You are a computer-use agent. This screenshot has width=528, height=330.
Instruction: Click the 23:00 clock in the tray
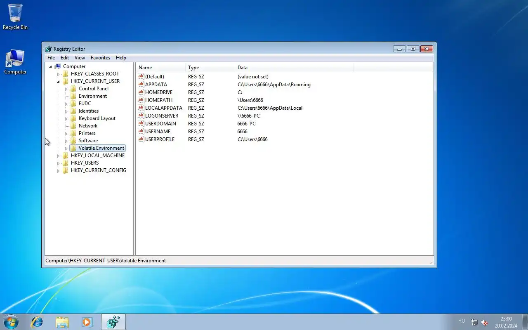(x=506, y=319)
